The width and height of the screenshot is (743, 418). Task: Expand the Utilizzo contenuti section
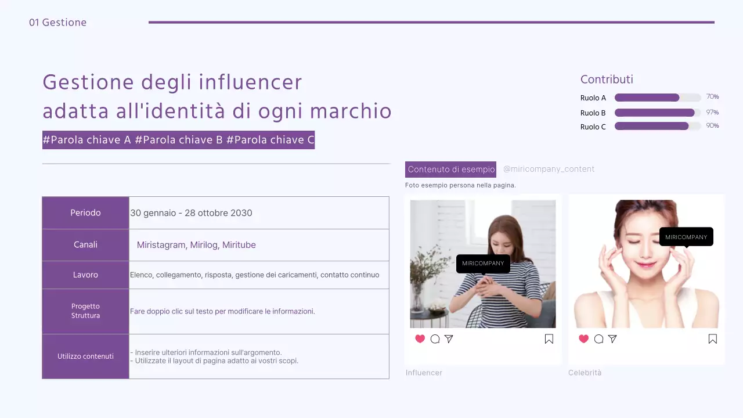coord(85,356)
